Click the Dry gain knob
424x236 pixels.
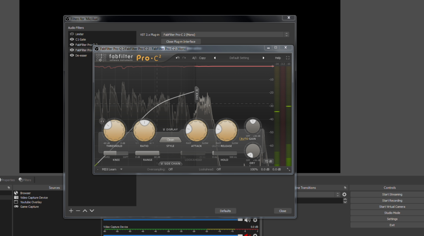(x=253, y=151)
